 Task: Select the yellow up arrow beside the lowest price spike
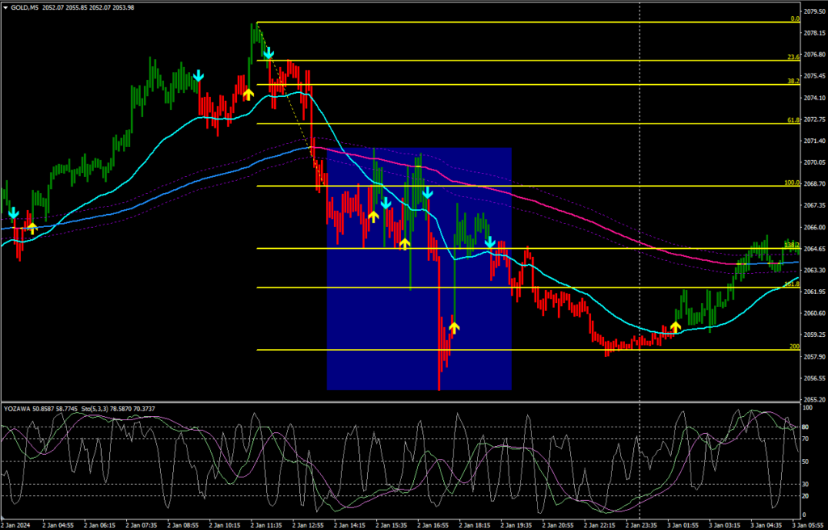coord(454,327)
